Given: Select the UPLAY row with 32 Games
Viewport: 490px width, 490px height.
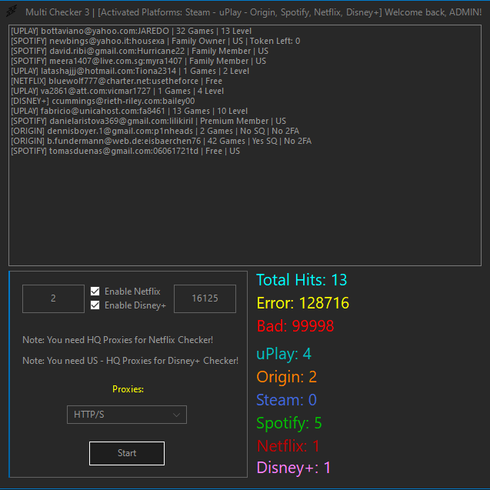Looking at the screenshot, I should tap(132, 31).
